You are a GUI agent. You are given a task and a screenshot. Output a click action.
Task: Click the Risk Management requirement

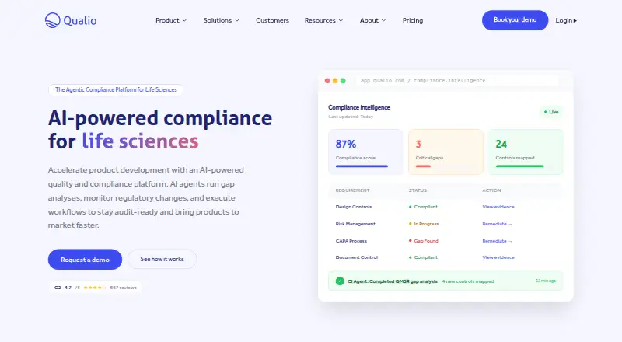tap(355, 224)
